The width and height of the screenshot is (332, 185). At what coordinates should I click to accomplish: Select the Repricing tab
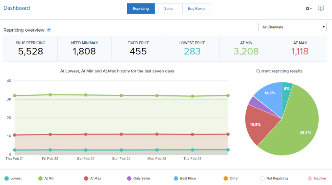[141, 9]
